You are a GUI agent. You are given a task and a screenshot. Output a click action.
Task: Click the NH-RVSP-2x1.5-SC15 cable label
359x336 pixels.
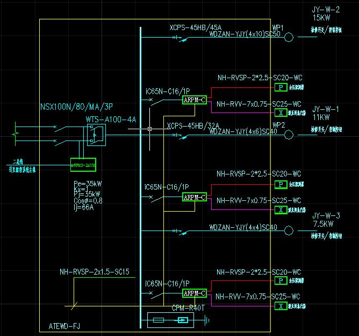[x=94, y=272]
